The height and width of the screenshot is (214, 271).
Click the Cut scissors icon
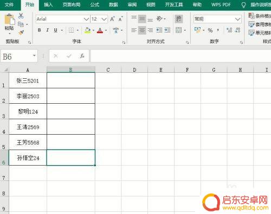click(x=21, y=16)
